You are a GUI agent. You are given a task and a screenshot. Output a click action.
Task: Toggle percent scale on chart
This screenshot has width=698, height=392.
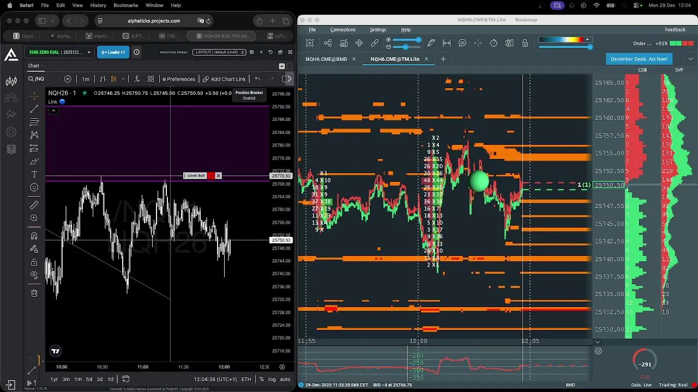[262, 379]
